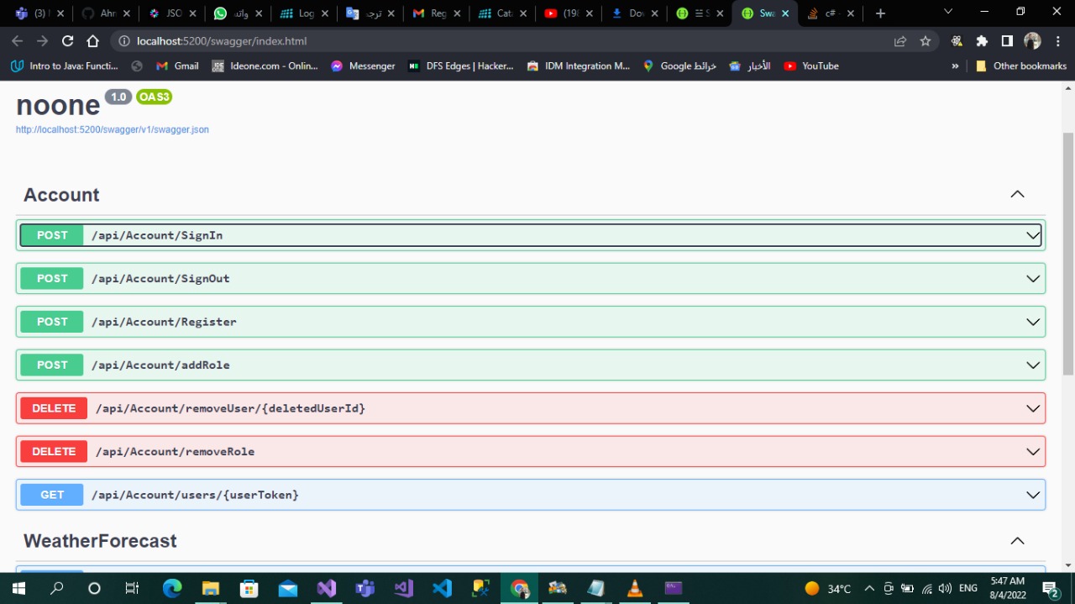Click the reload page icon

(67, 40)
